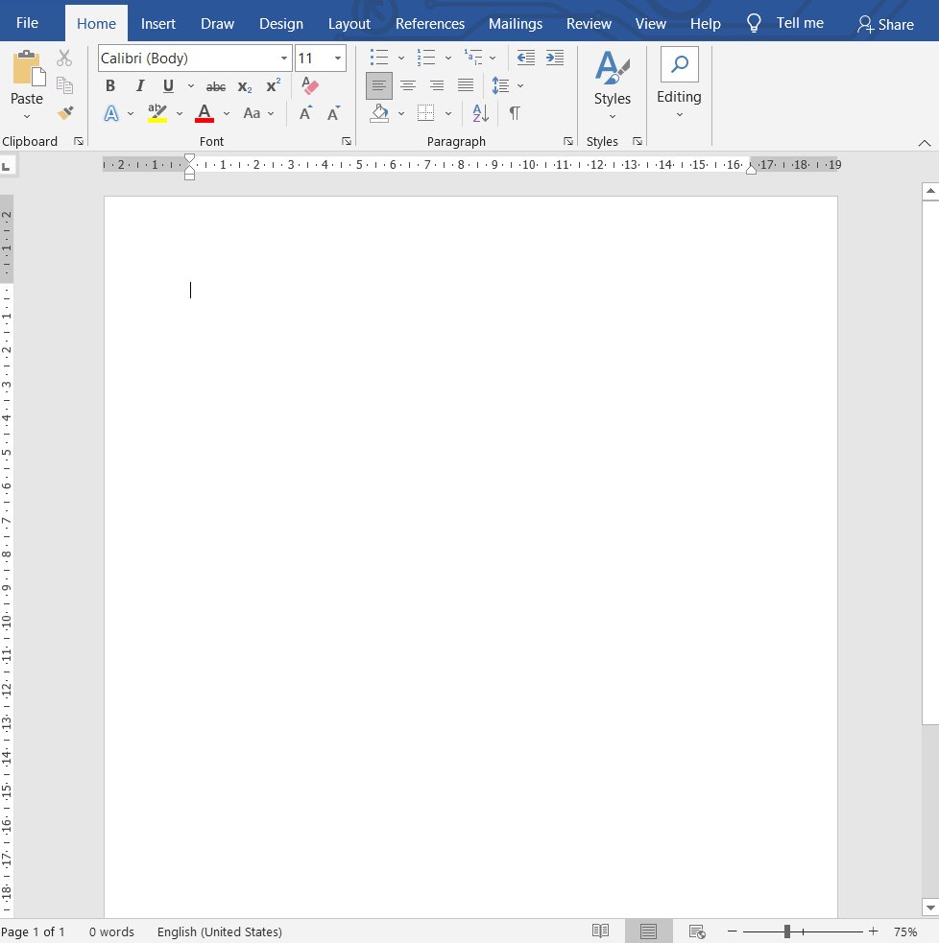The height and width of the screenshot is (943, 939).
Task: Align text left
Action: (378, 85)
